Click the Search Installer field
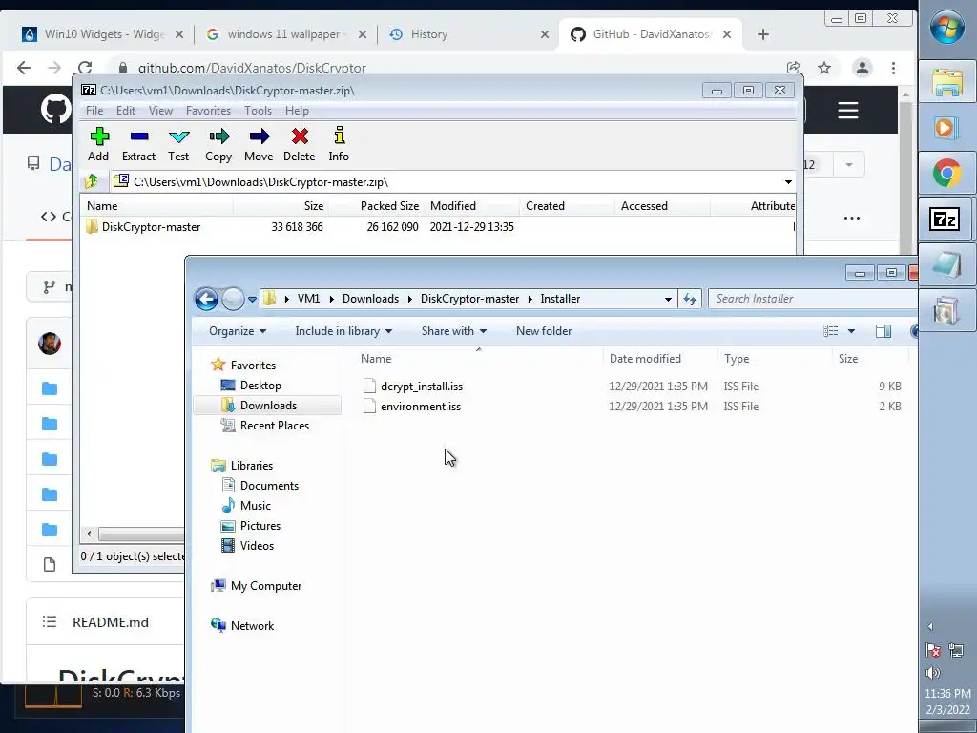Viewport: 977px width, 733px height. point(813,299)
